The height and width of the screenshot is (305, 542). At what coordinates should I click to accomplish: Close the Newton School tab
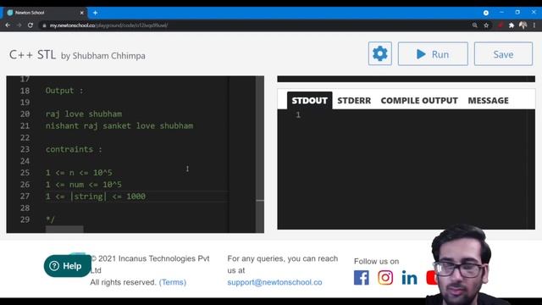pos(82,13)
